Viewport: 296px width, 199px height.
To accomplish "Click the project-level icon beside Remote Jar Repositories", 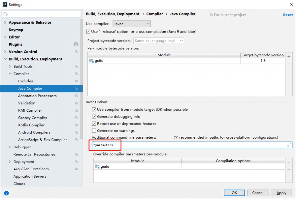I will 76,155.
